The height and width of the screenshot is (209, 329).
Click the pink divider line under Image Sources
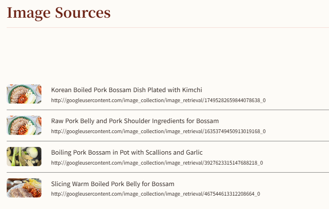click(x=168, y=27)
